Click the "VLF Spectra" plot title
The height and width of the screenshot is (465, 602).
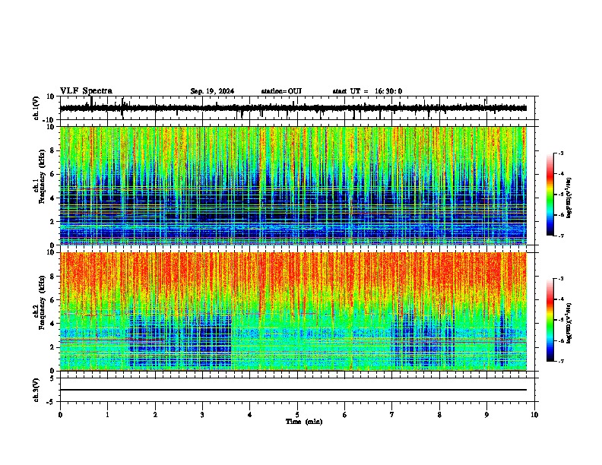pyautogui.click(x=86, y=91)
